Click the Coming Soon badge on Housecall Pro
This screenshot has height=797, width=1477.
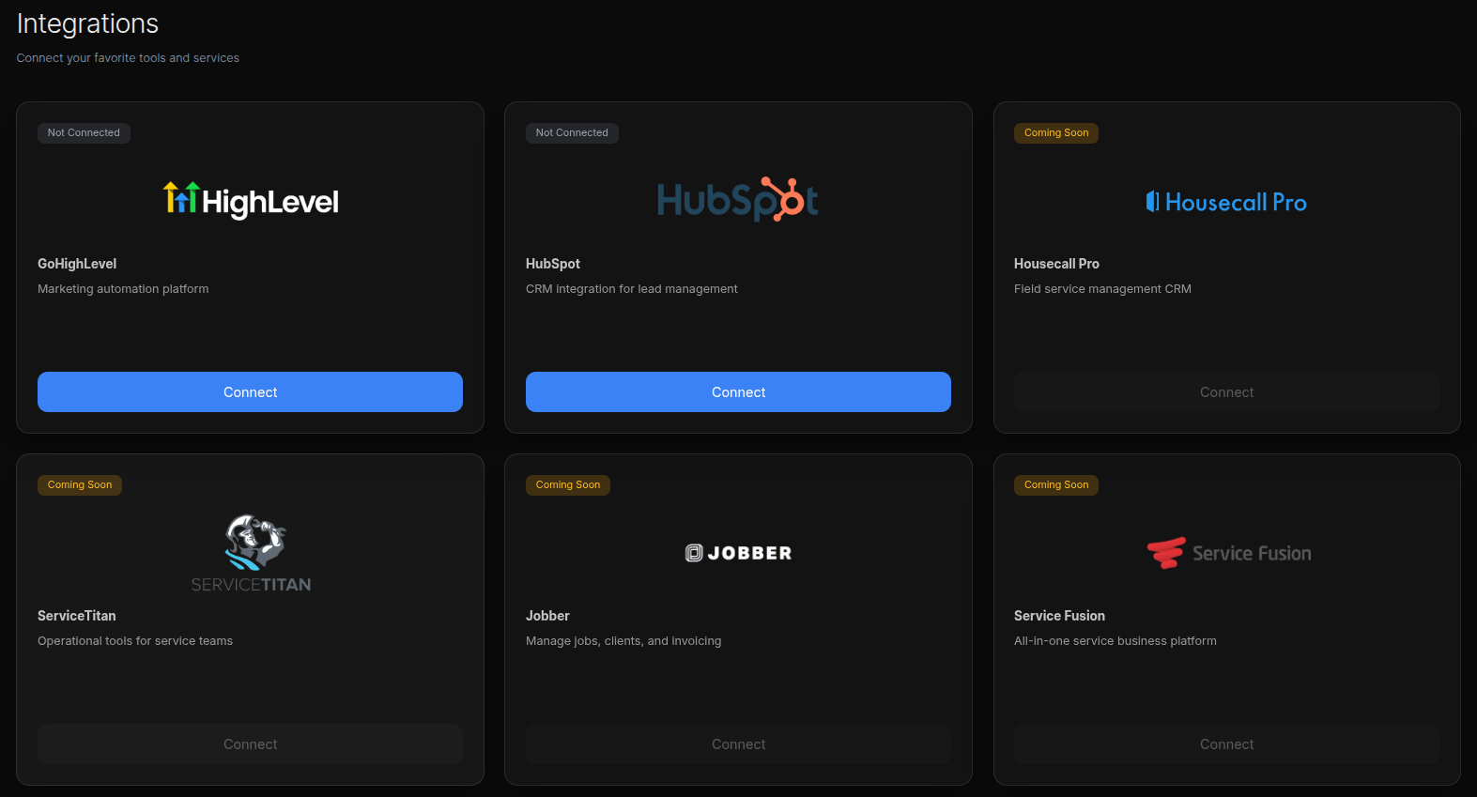(1056, 132)
